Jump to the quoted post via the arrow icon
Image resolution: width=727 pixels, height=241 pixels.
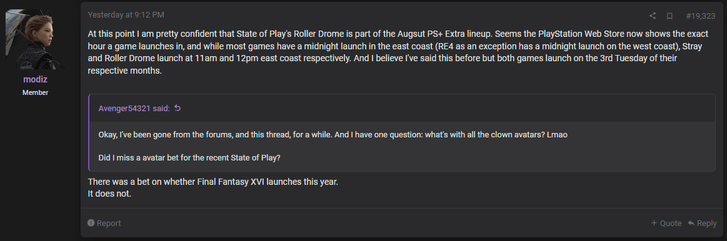tap(177, 109)
